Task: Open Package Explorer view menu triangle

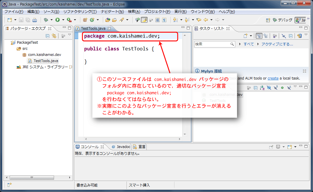Action: 70,35
